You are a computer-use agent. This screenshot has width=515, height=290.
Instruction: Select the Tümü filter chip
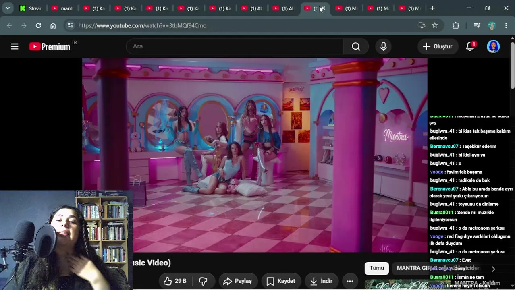[x=377, y=268]
